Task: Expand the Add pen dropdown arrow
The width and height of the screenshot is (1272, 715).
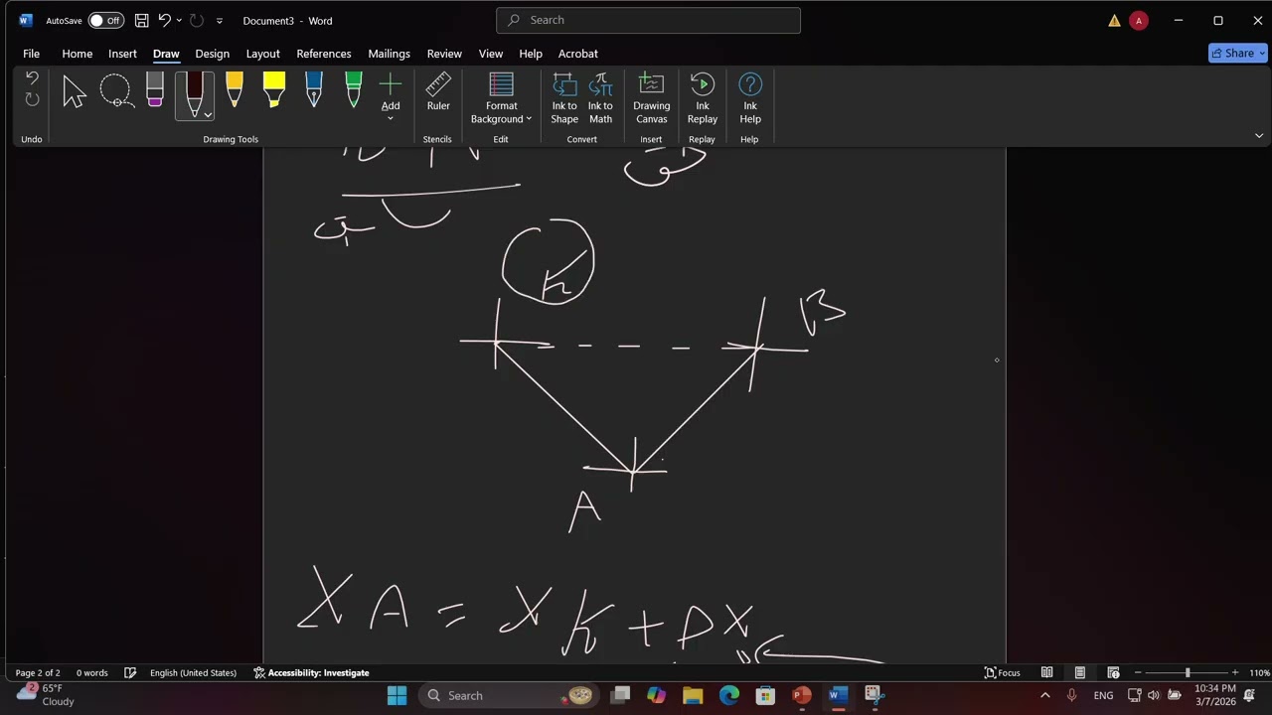Action: (391, 118)
